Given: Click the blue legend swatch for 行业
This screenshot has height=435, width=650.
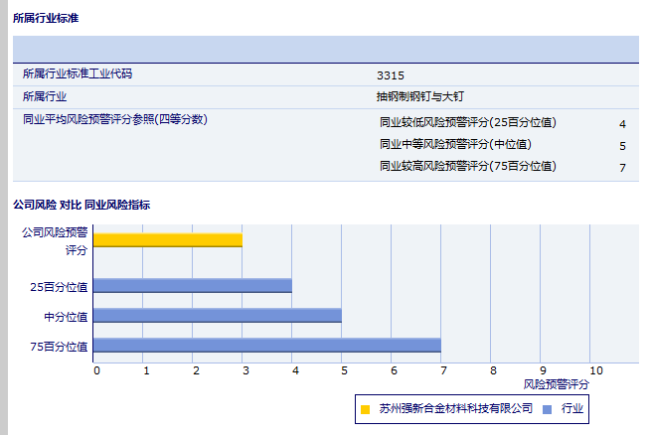Looking at the screenshot, I should [x=548, y=409].
